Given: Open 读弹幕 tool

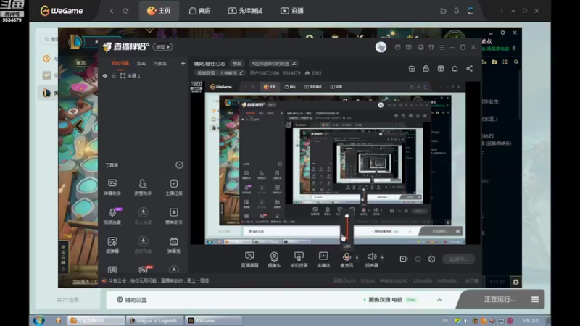Looking at the screenshot, I should click(112, 245).
